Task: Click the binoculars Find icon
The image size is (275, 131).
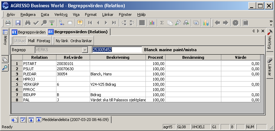Action: point(28,23)
